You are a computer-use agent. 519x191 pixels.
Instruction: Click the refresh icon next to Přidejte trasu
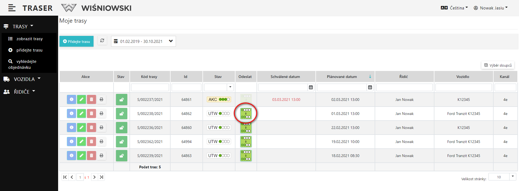102,41
